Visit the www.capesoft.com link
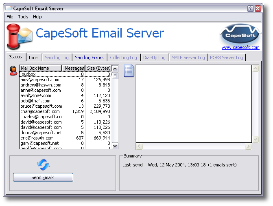The image size is (273, 206). pyautogui.click(x=240, y=47)
